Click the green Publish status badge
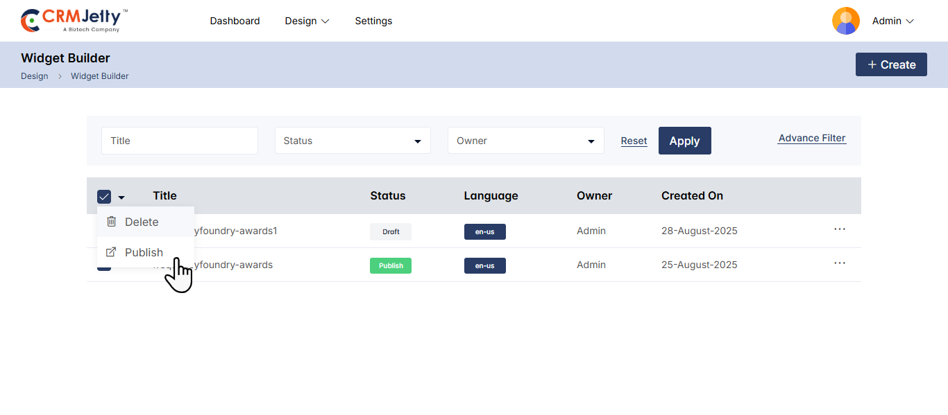 tap(390, 265)
